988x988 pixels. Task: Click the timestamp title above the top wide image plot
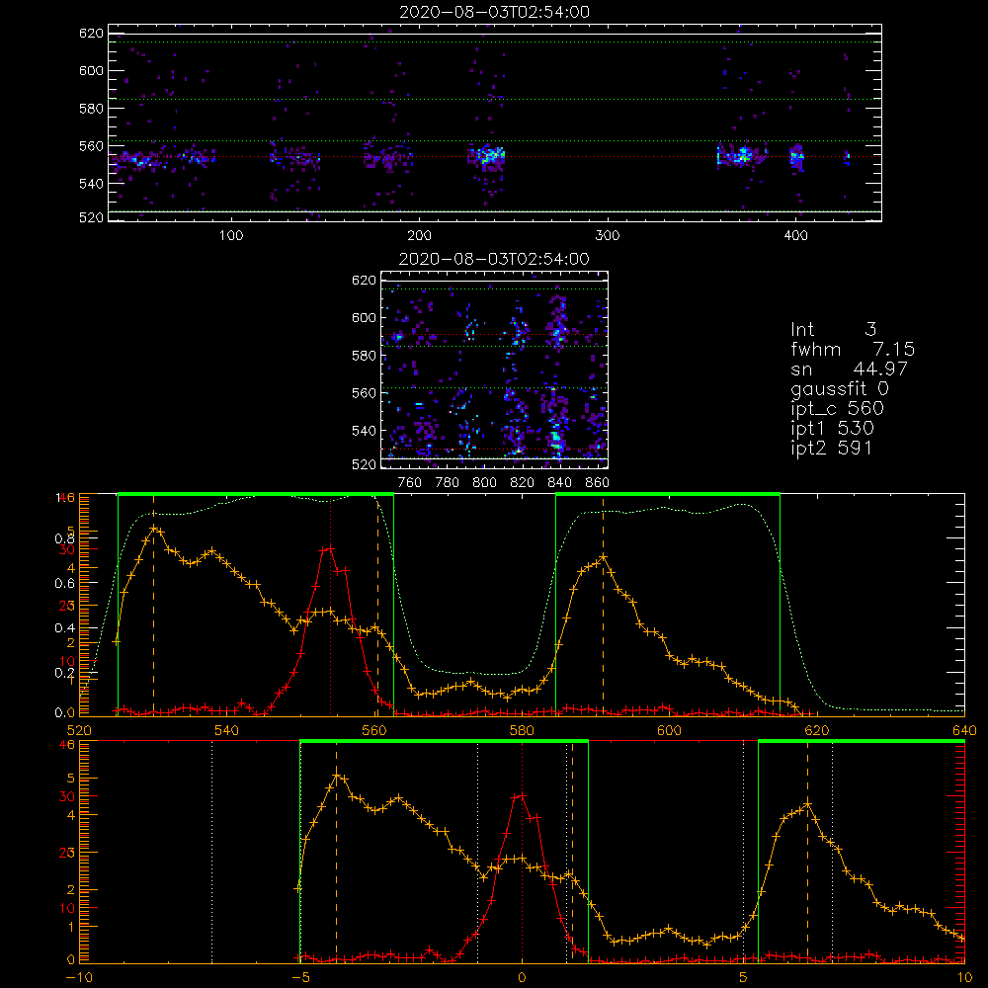[x=495, y=12]
